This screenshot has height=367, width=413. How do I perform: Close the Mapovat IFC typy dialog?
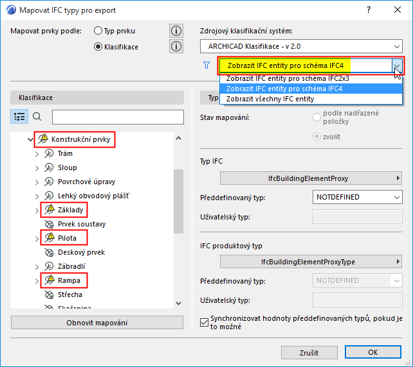398,10
